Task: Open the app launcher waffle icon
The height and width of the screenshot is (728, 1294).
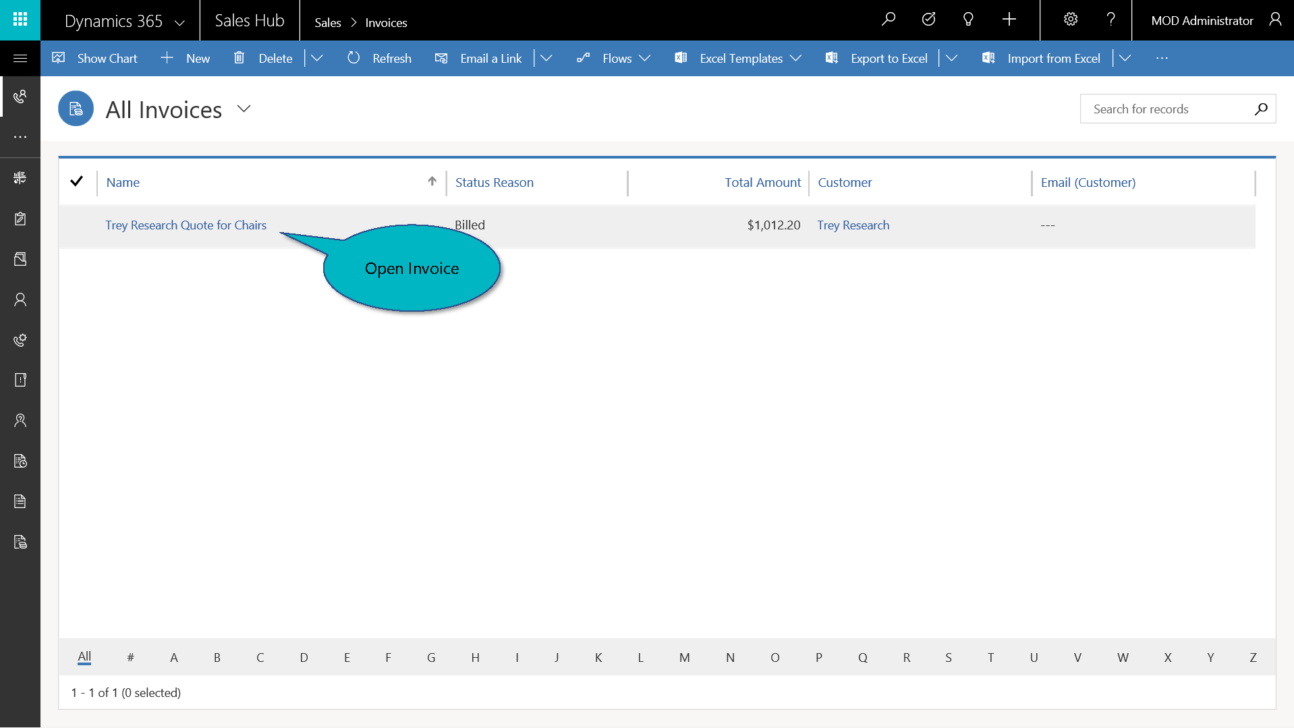Action: point(20,20)
